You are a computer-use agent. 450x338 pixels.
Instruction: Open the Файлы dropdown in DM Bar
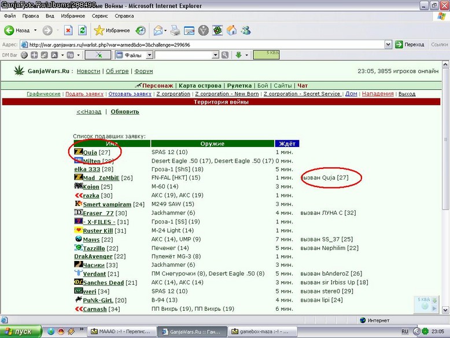click(150, 55)
